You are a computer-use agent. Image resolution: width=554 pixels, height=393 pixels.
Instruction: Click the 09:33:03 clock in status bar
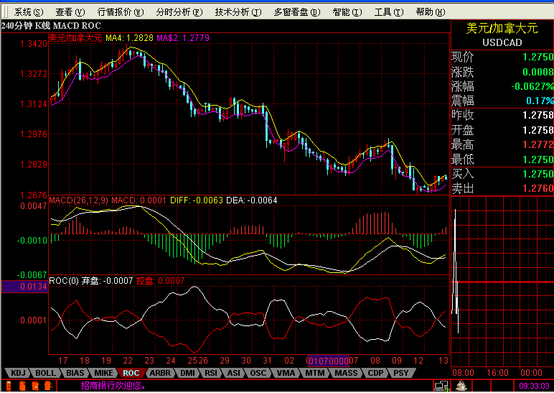[534, 386]
